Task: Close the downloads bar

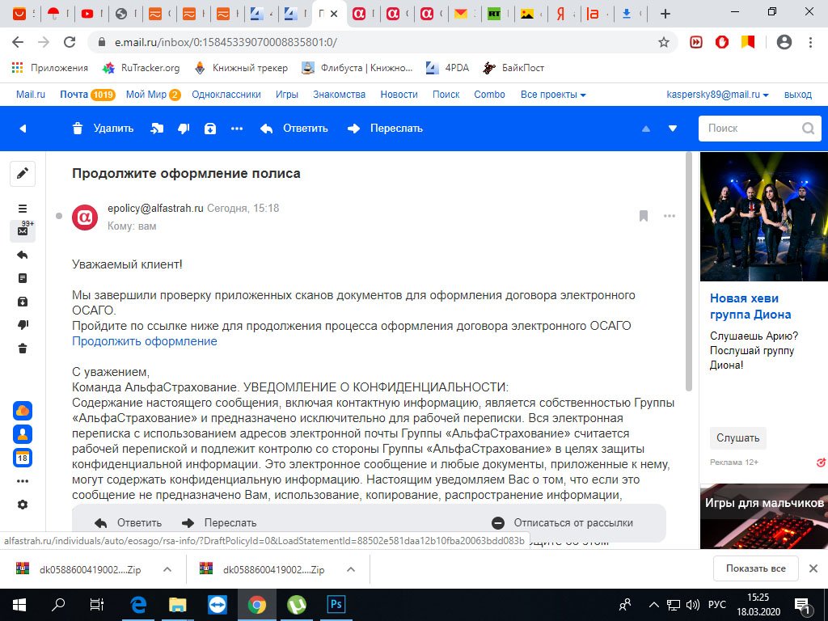Action: [x=813, y=568]
